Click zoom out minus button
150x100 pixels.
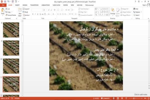click(x=129, y=98)
